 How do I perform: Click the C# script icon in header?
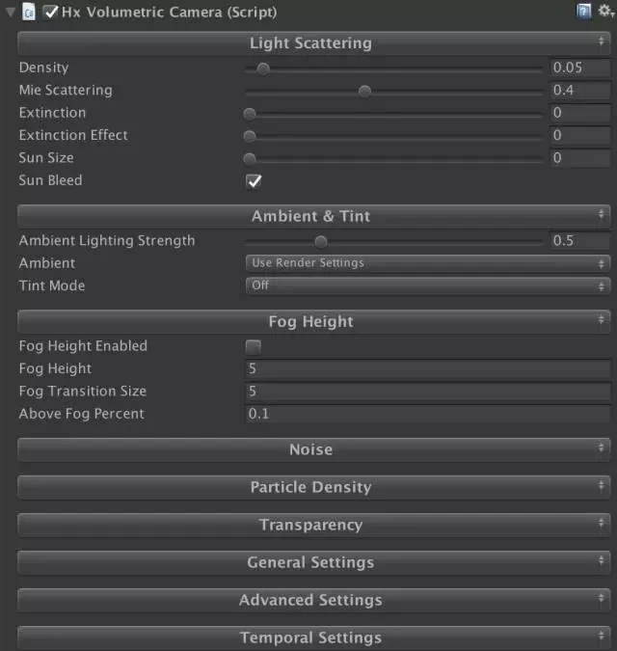coord(28,13)
